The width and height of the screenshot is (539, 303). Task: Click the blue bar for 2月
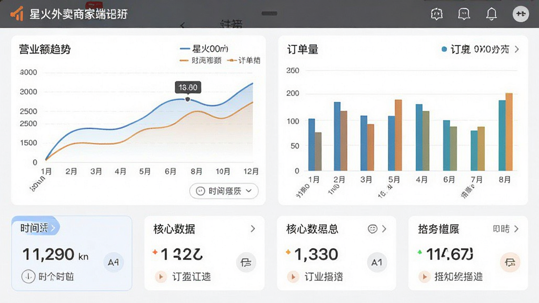(x=337, y=136)
